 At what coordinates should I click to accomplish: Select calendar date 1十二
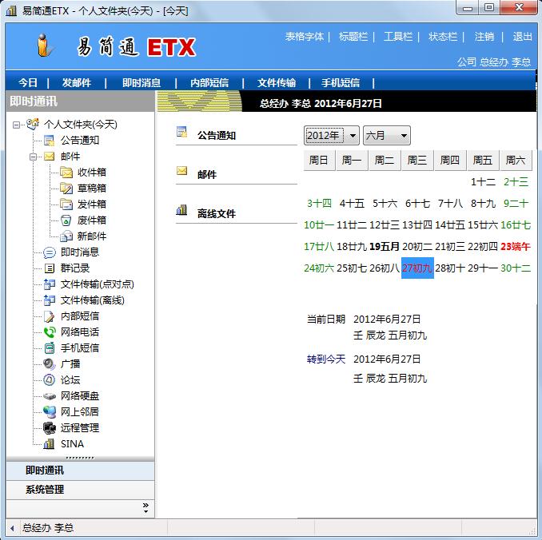coord(483,181)
